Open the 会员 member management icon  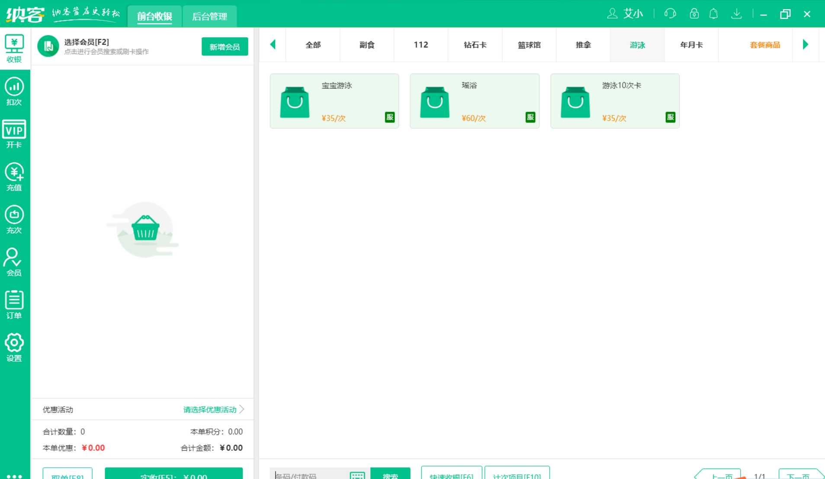pos(14,262)
